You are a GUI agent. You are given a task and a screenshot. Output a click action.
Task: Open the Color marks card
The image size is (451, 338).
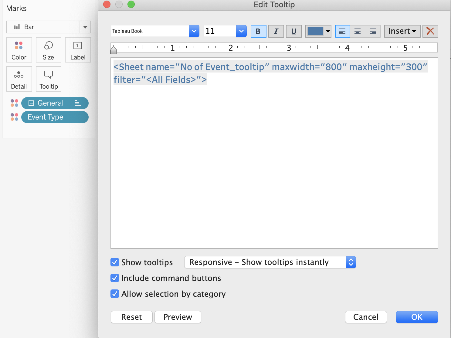pos(19,50)
